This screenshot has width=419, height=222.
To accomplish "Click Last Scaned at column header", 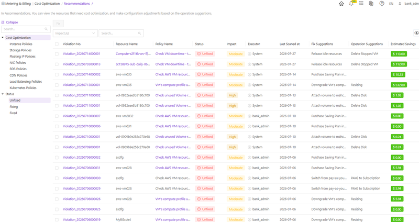I will [x=290, y=44].
